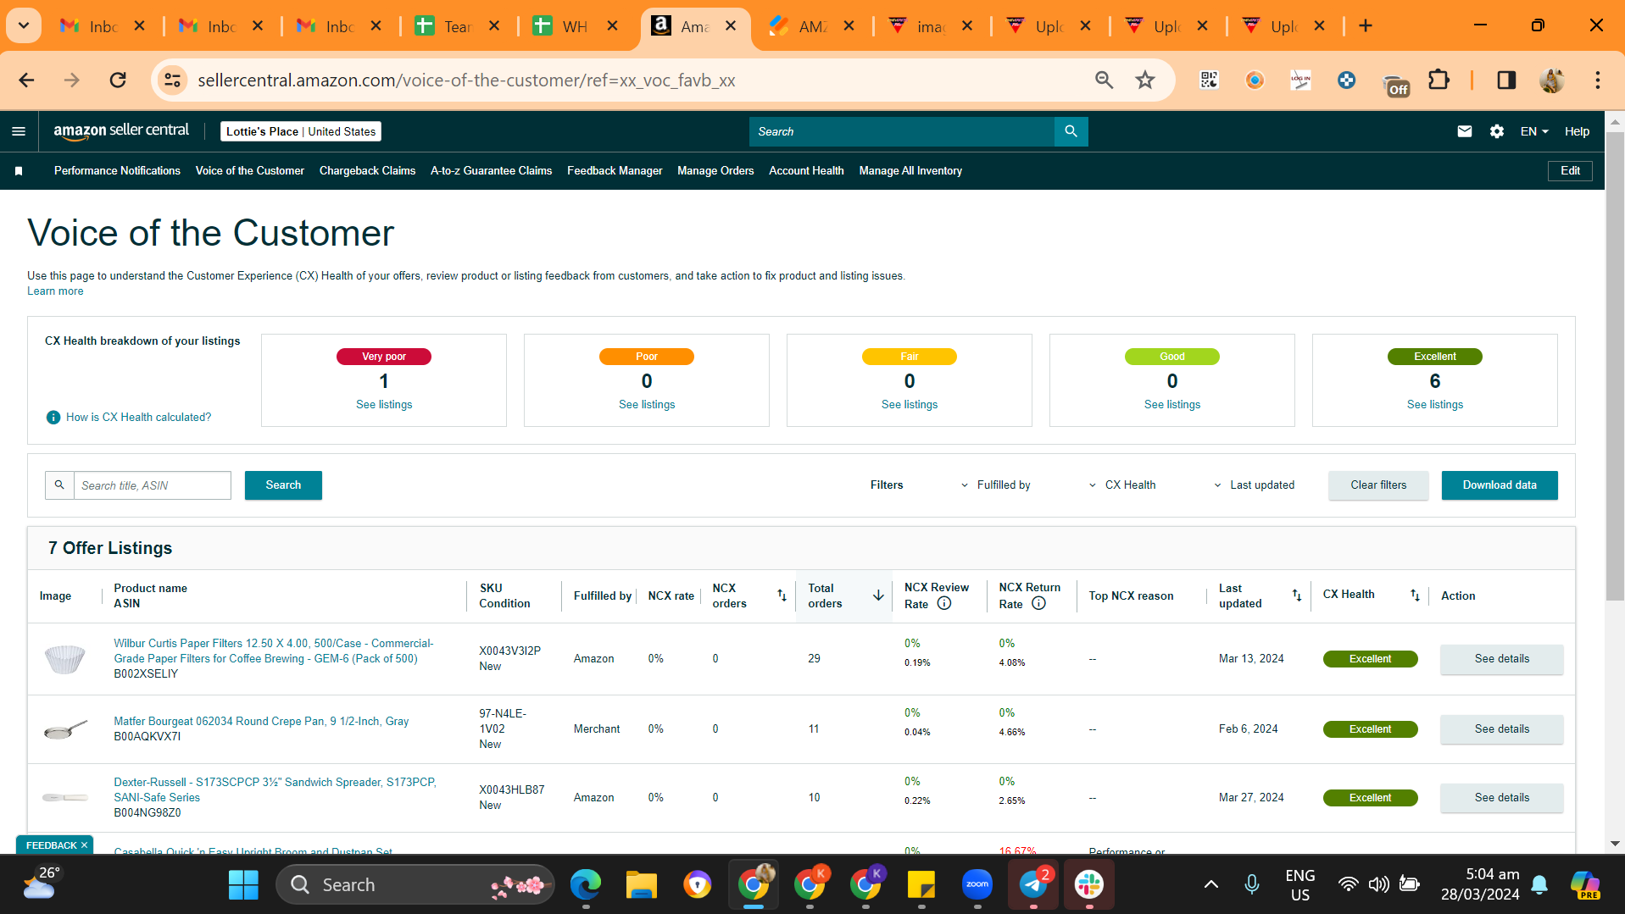Open the tab search dropdown chevron
The image size is (1625, 914).
24,26
